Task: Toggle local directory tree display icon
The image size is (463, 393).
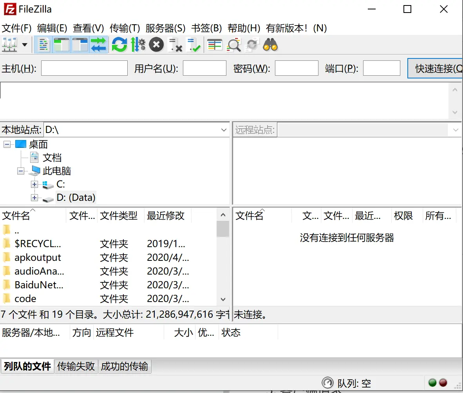Action: click(x=61, y=45)
